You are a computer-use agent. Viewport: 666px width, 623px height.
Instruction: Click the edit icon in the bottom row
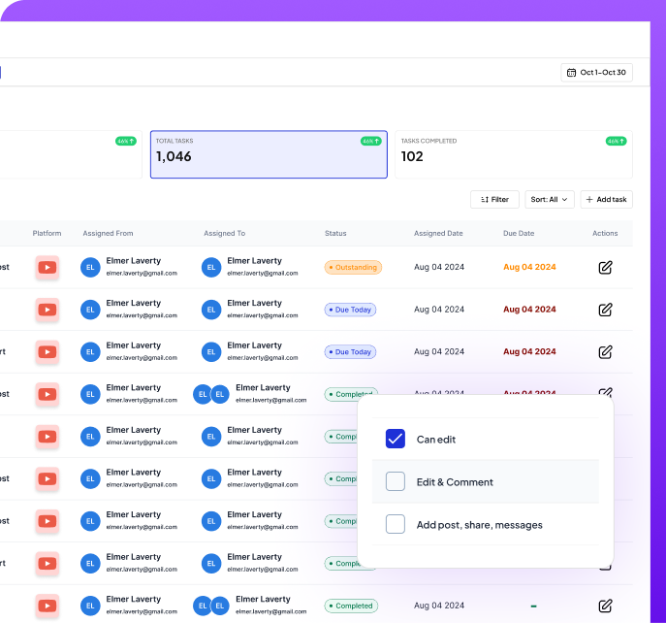605,606
